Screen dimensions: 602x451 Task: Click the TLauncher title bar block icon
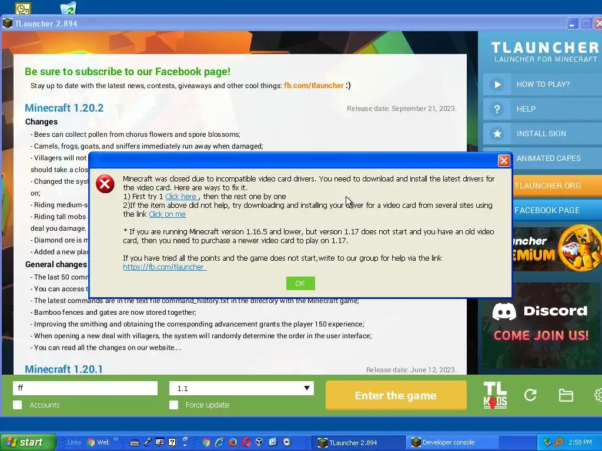tap(7, 23)
